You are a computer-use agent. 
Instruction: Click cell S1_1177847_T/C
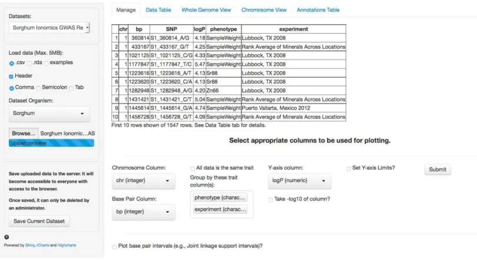click(x=171, y=64)
